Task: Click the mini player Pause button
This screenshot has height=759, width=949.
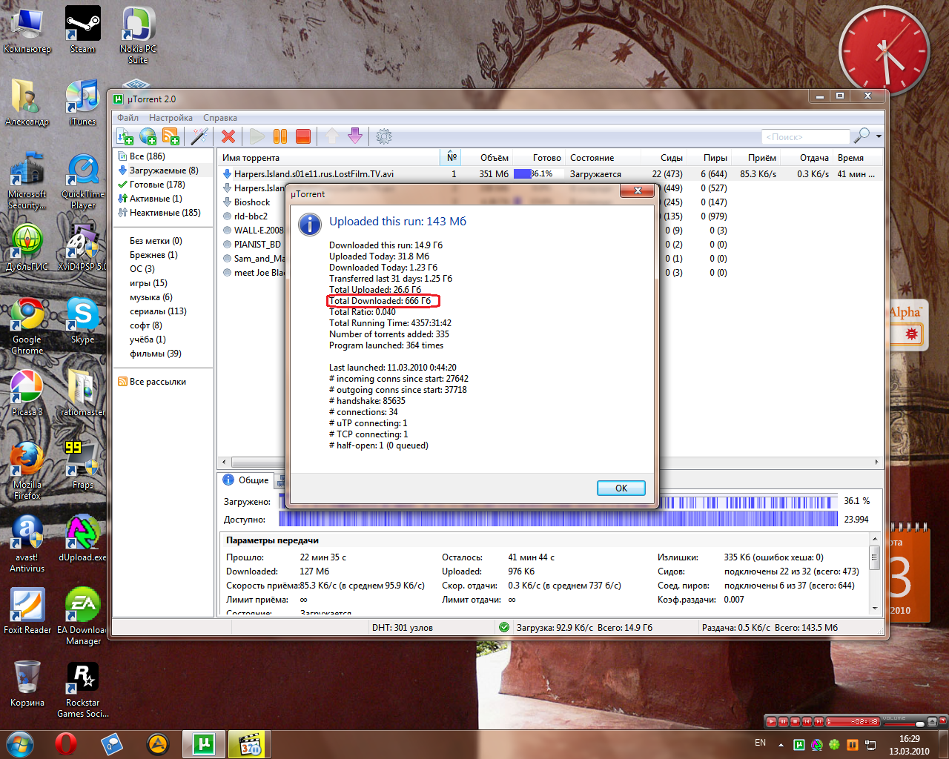Action: [783, 722]
